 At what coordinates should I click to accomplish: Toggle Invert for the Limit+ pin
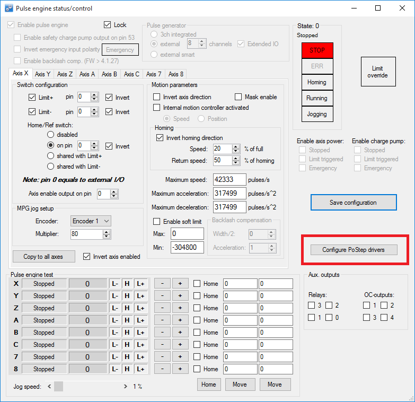pos(109,98)
